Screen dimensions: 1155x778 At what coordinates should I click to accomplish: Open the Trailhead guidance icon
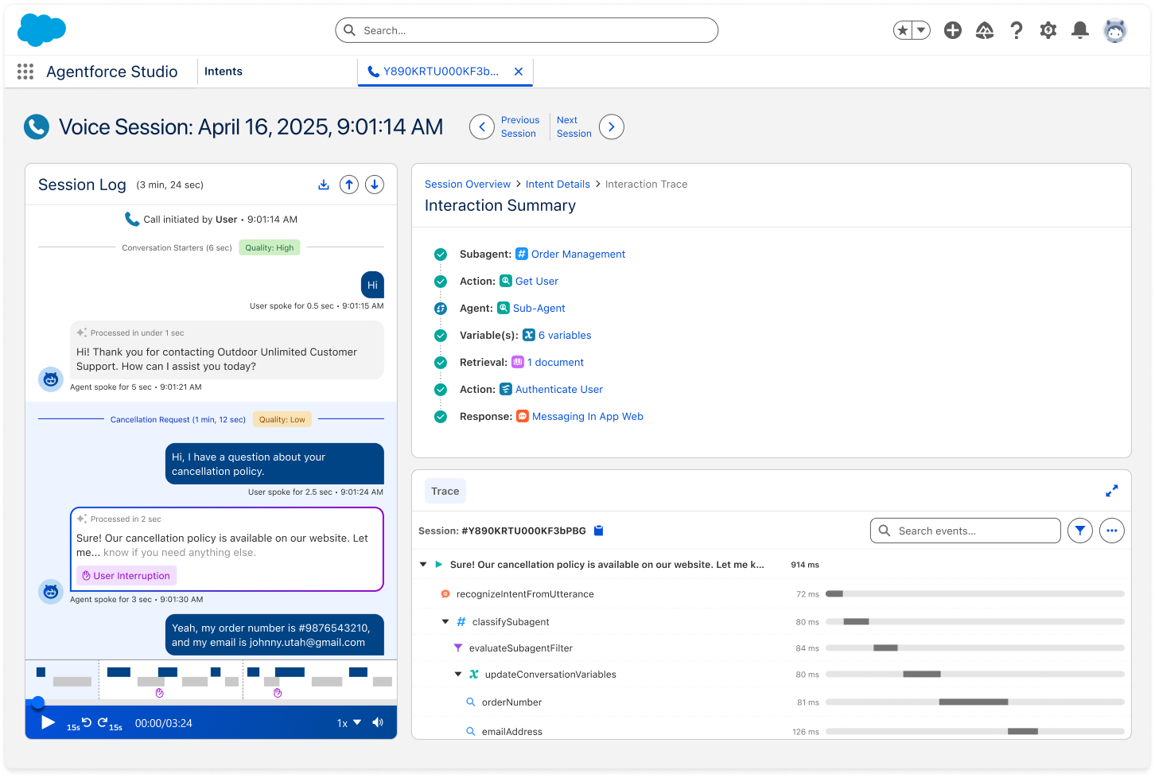[x=985, y=30]
